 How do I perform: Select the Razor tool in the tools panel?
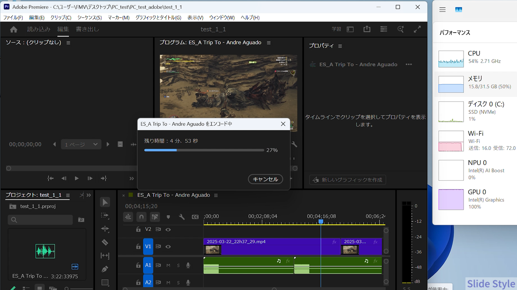[x=105, y=242]
